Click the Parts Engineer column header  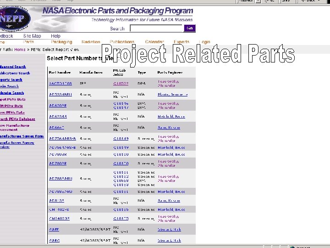(170, 73)
